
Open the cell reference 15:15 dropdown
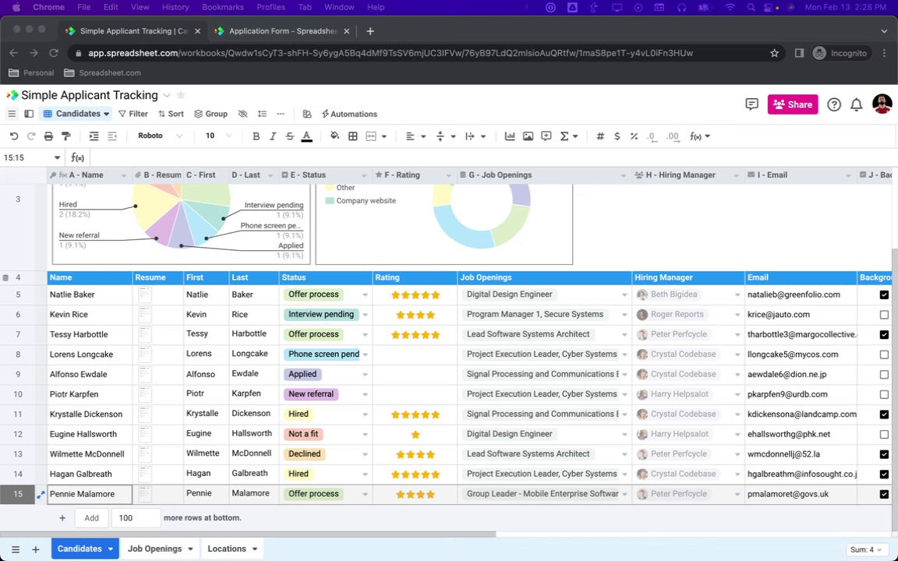57,158
